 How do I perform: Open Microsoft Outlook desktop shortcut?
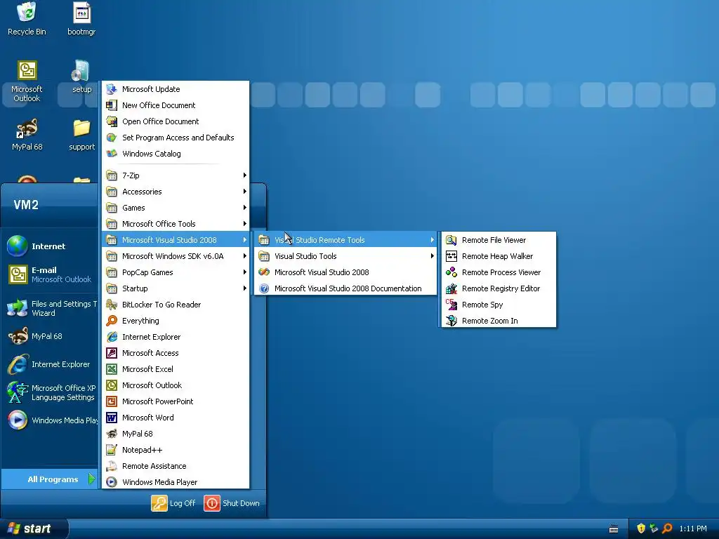pyautogui.click(x=27, y=81)
